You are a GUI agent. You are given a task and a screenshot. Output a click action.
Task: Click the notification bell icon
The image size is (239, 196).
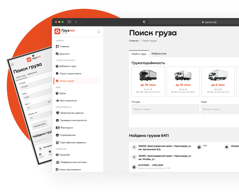coord(99,31)
